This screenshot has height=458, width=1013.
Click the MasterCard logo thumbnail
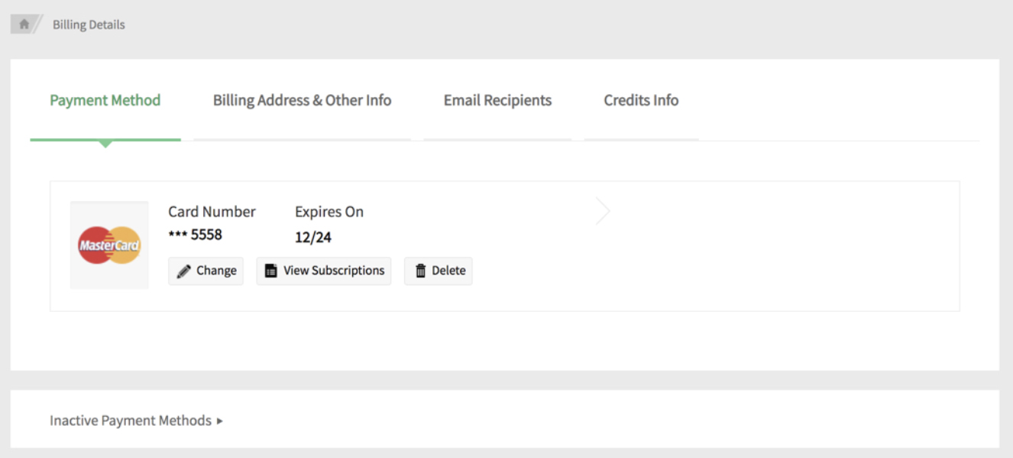coord(109,244)
